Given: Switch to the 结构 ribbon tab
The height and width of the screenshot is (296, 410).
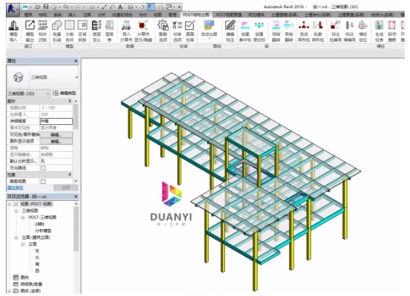Looking at the screenshot, I should 42,15.
